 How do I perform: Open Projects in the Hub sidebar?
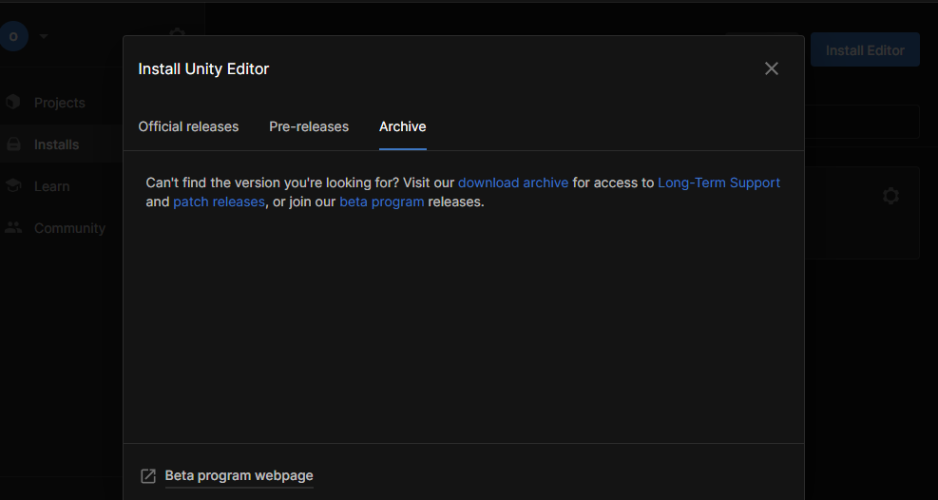[60, 103]
